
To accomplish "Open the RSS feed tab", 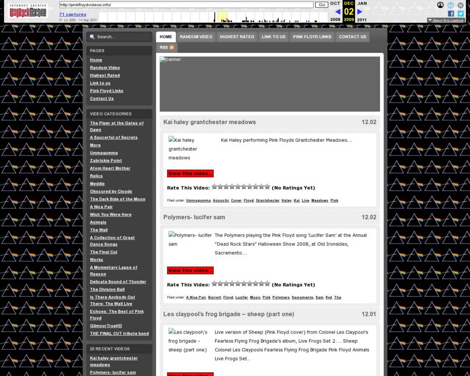I will [167, 47].
